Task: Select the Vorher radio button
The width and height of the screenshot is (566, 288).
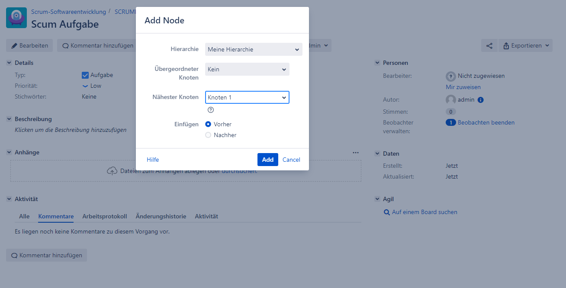Action: [208, 124]
